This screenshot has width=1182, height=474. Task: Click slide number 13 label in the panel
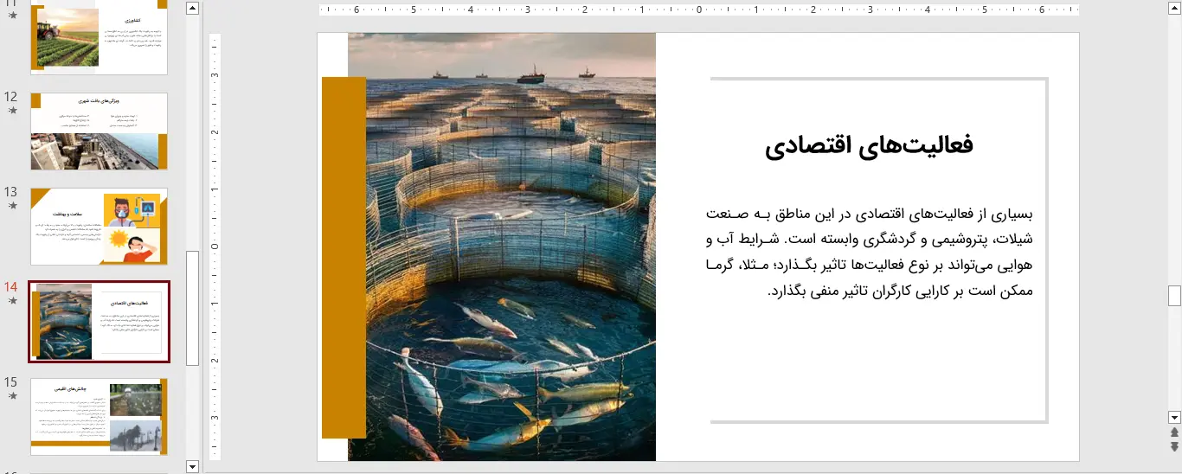[x=11, y=192]
